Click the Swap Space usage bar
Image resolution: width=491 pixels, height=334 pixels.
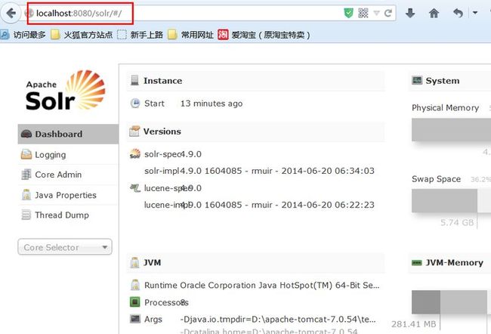pyautogui.click(x=451, y=200)
